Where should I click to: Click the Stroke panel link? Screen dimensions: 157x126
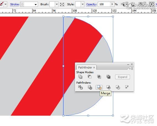pyautogui.click(x=15, y=4)
